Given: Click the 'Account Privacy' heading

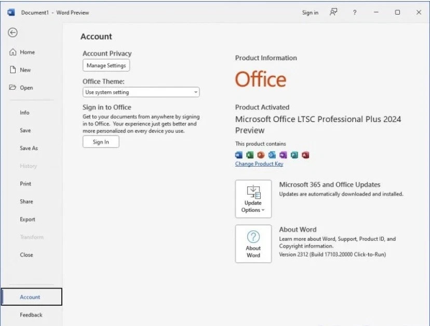Looking at the screenshot, I should pos(107,53).
